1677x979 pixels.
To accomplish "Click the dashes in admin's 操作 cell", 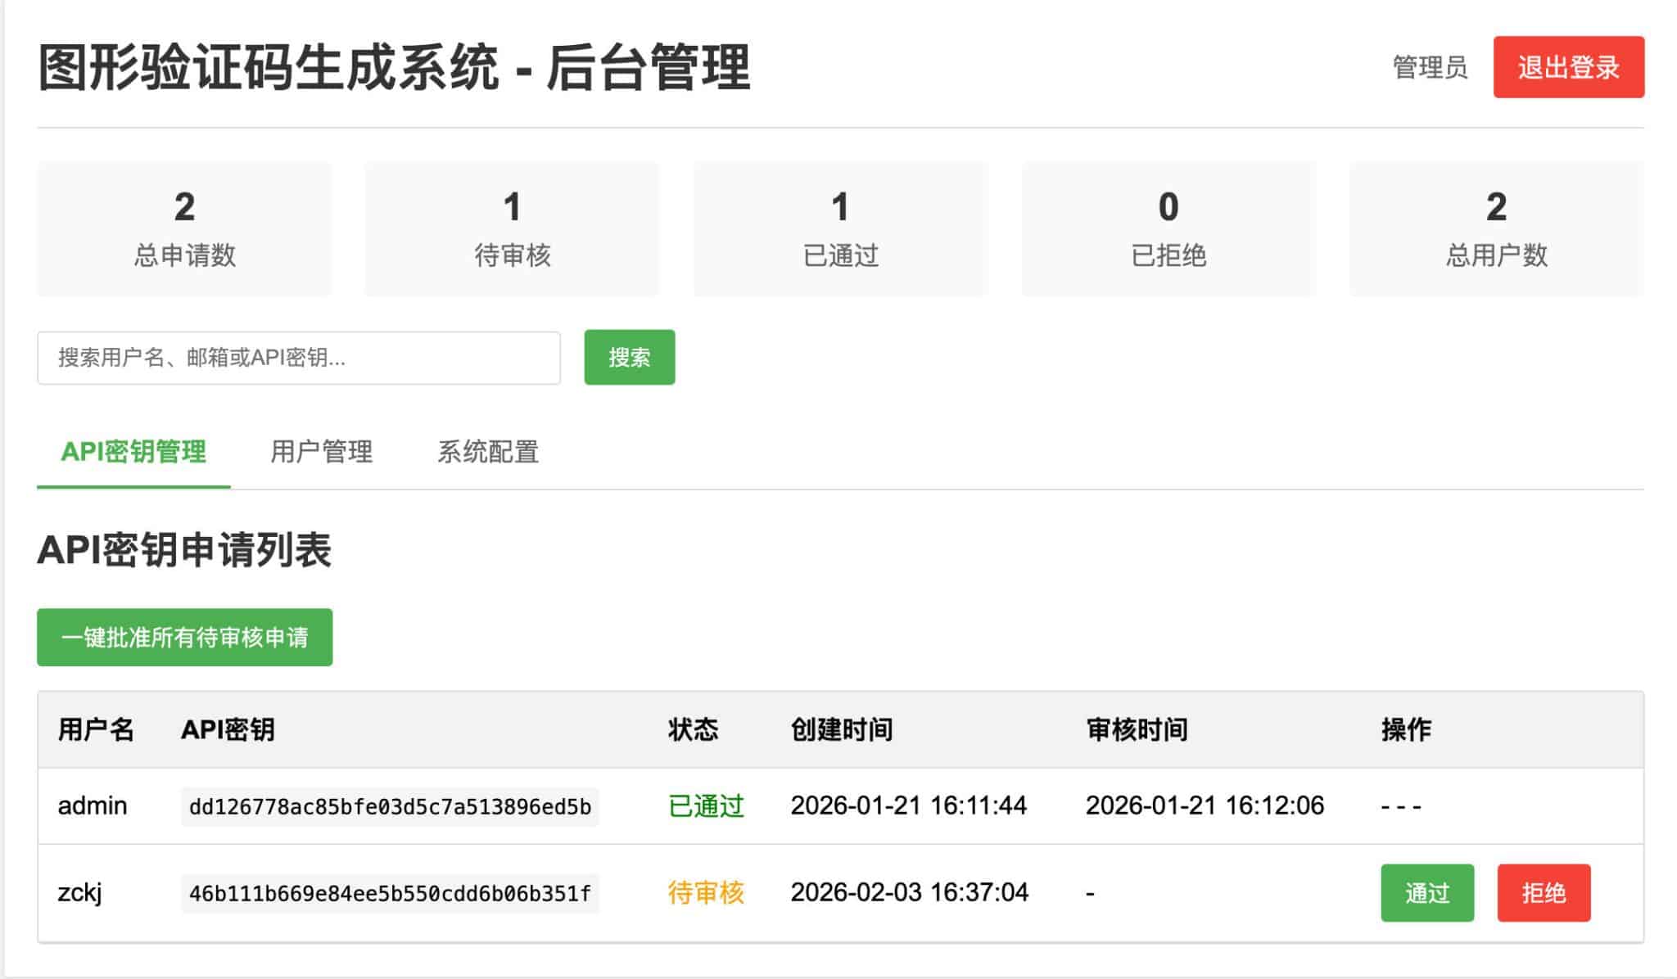I will point(1401,807).
